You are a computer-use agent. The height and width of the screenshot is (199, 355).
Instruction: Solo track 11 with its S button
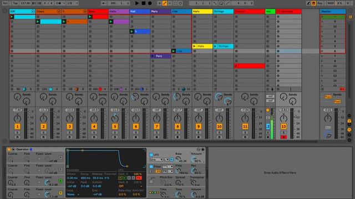(x=245, y=133)
